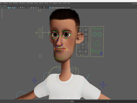The width and height of the screenshot is (137, 103).
Task: Open the Help menu
Action: [x=69, y=3]
